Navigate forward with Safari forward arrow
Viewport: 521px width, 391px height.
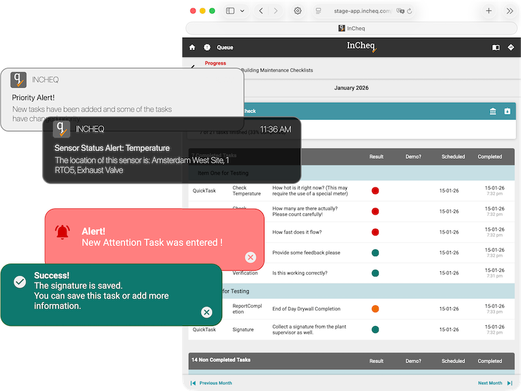coord(275,11)
